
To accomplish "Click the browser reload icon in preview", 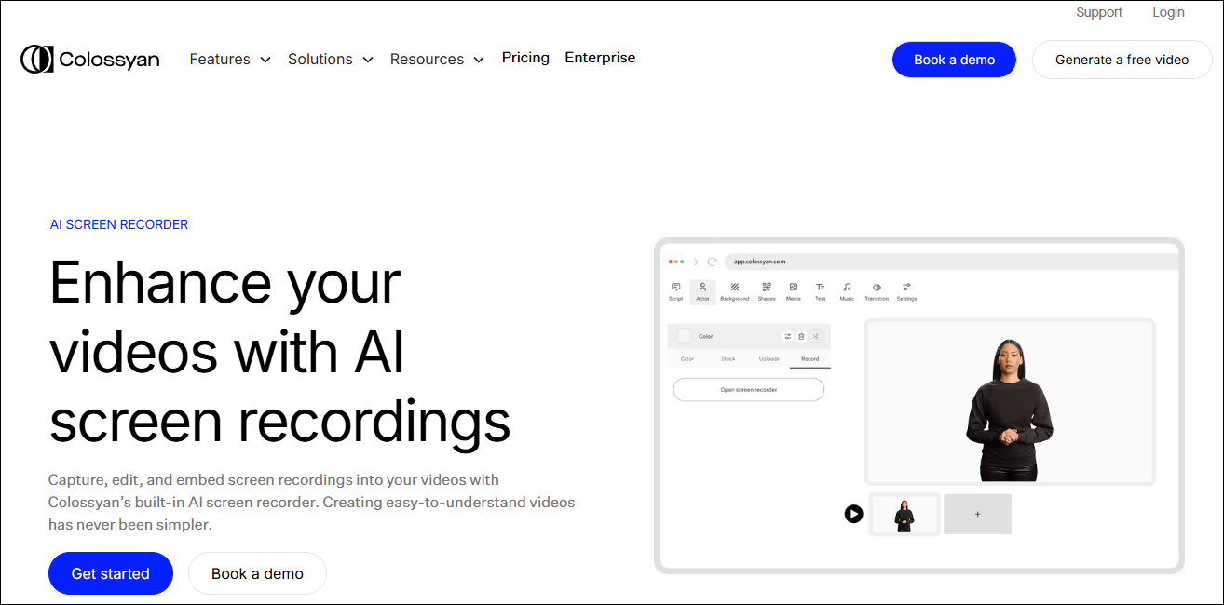I will 713,262.
